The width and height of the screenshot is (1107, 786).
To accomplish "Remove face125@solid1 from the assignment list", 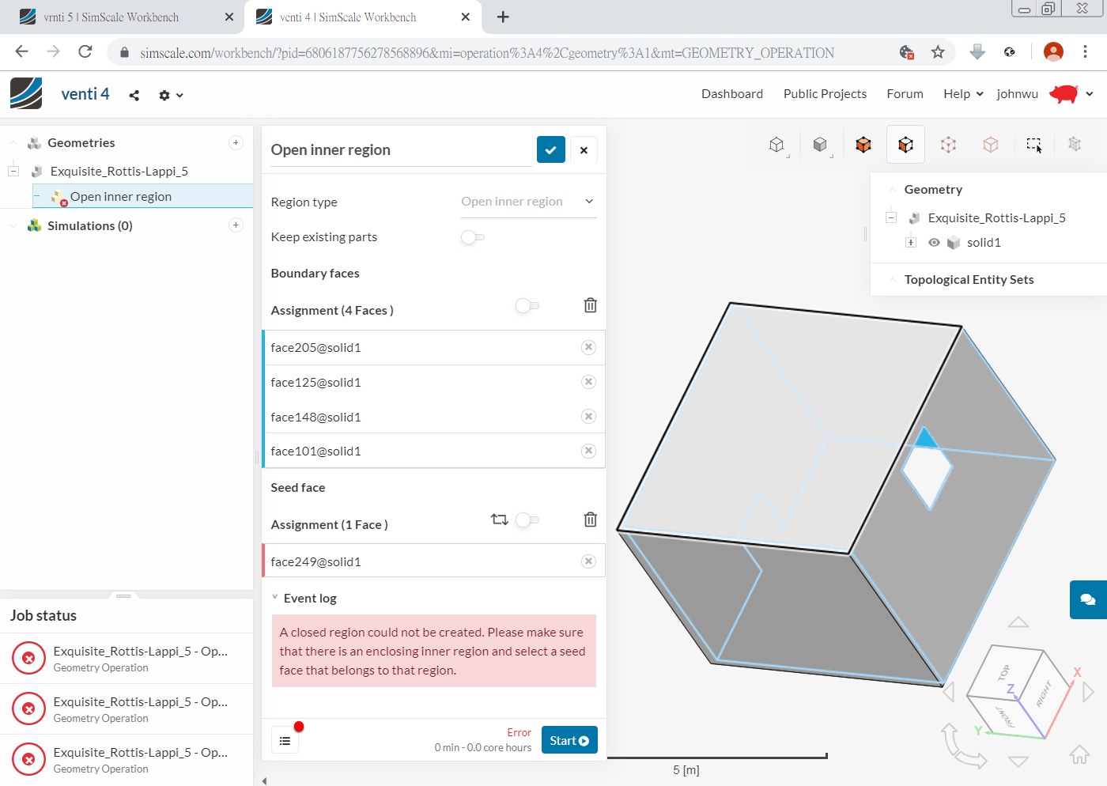I will coord(588,381).
